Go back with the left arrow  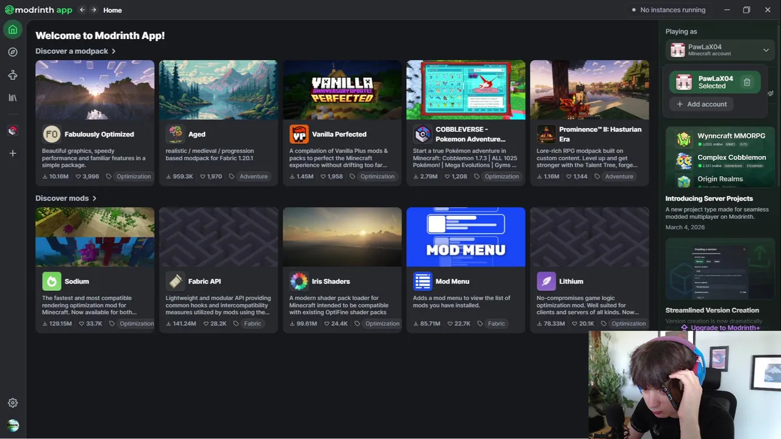coord(82,10)
